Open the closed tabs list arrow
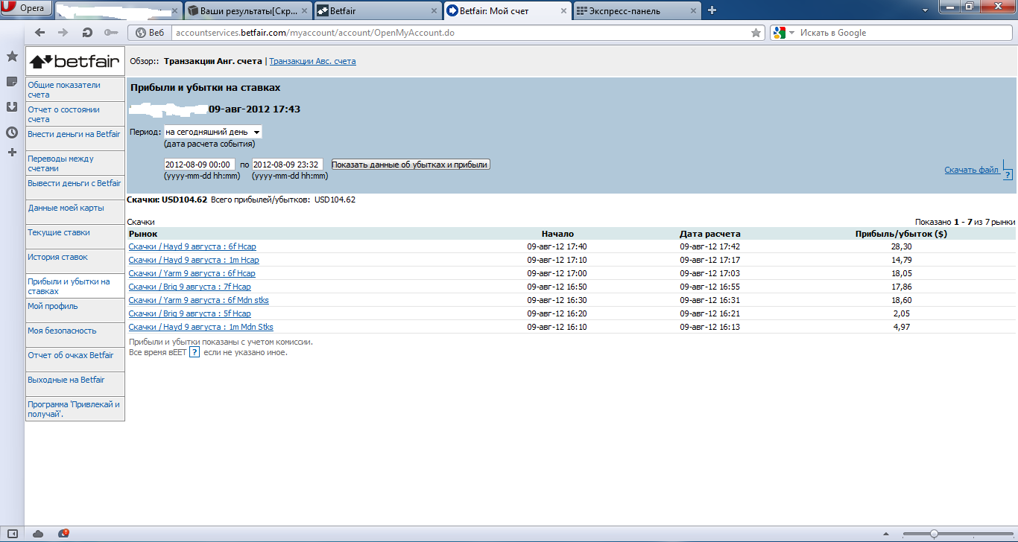The height and width of the screenshot is (542, 1018). click(x=925, y=10)
